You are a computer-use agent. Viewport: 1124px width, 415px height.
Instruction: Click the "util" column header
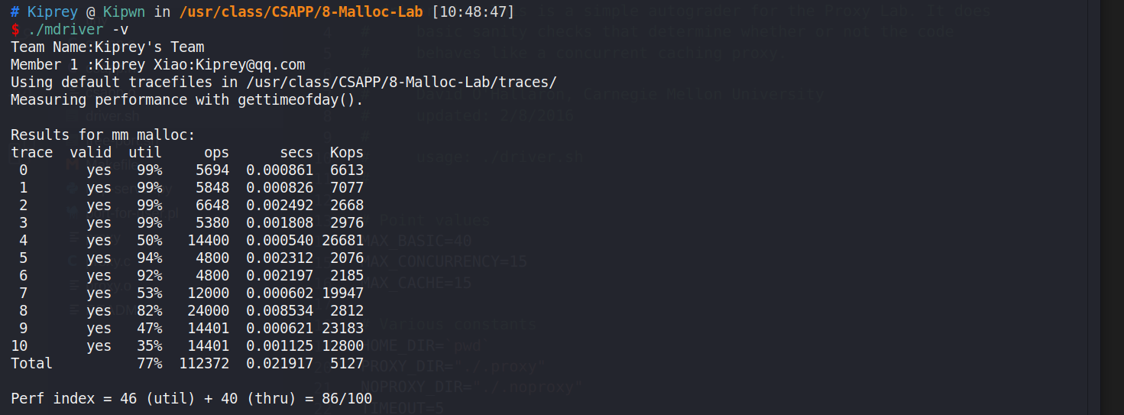pos(145,153)
